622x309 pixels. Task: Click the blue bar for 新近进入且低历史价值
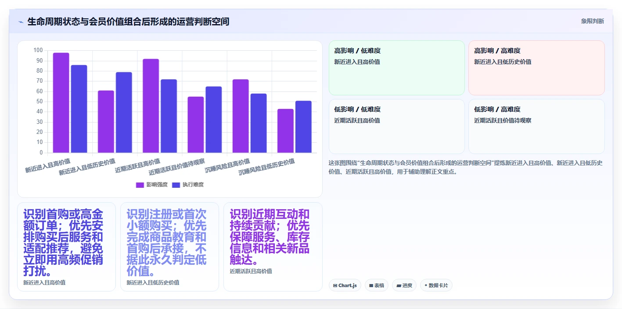[124, 112]
